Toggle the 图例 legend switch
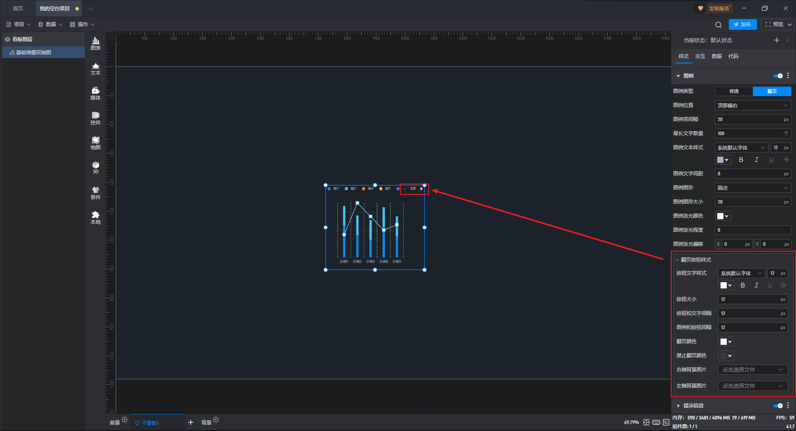796x431 pixels. pos(778,76)
